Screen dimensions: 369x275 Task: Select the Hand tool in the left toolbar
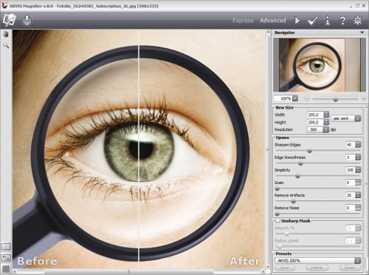[6, 34]
